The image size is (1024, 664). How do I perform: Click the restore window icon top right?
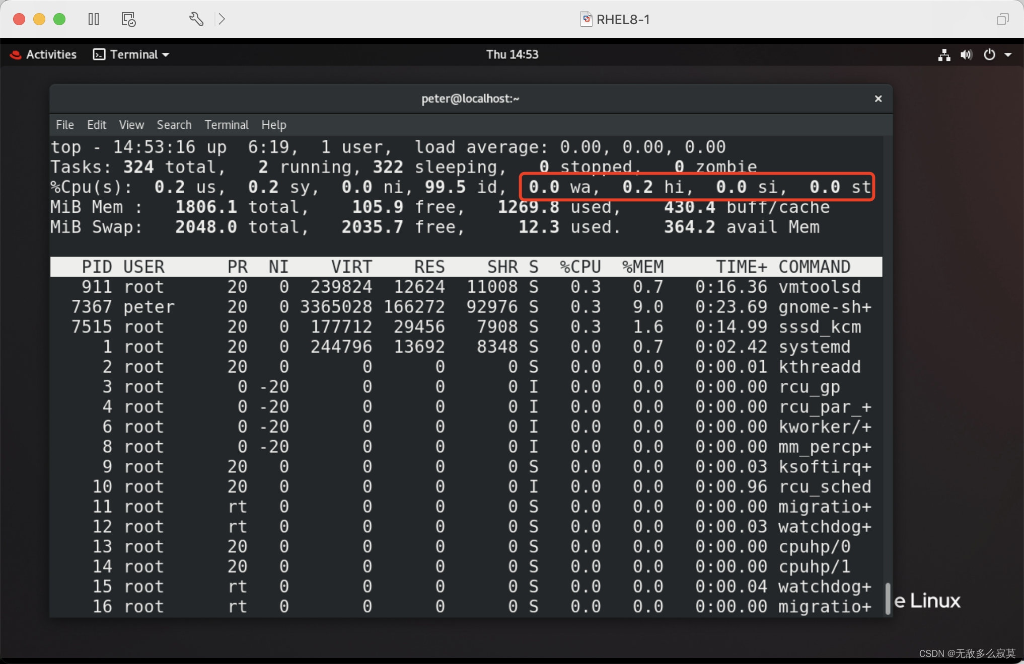1002,19
